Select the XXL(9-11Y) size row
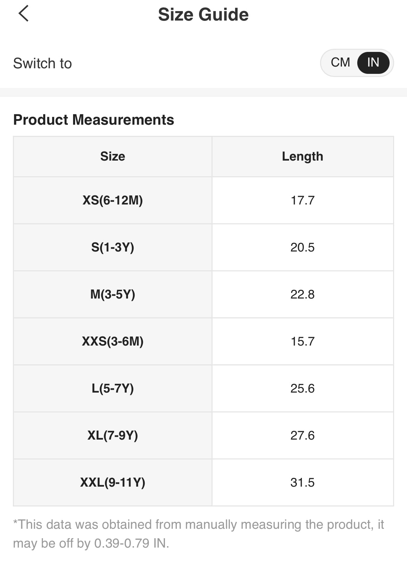This screenshot has height=565, width=407. pos(113,482)
